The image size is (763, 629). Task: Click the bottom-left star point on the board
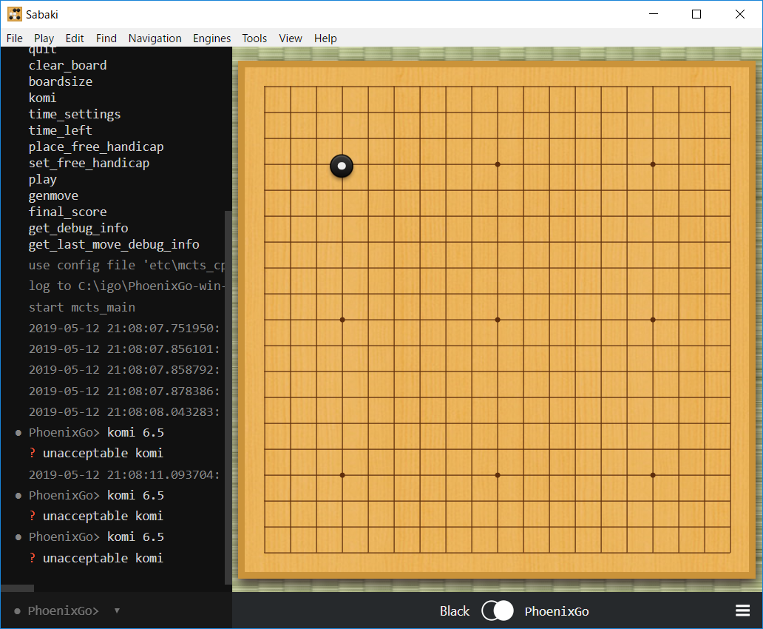[x=342, y=475]
